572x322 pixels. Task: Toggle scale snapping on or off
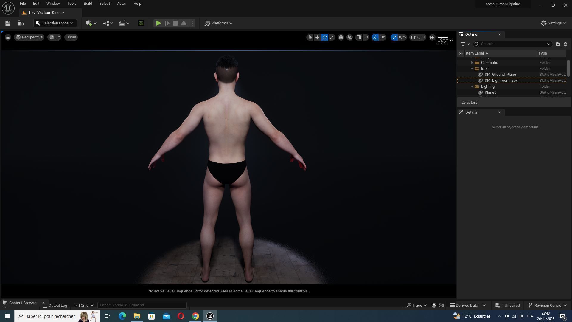coord(394,37)
